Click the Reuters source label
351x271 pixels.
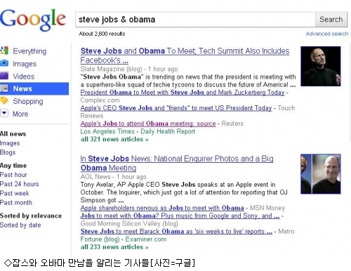point(232,124)
